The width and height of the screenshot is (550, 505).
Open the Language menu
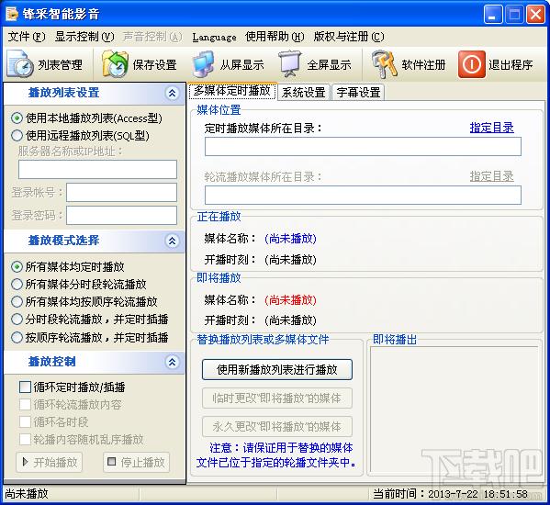(214, 37)
